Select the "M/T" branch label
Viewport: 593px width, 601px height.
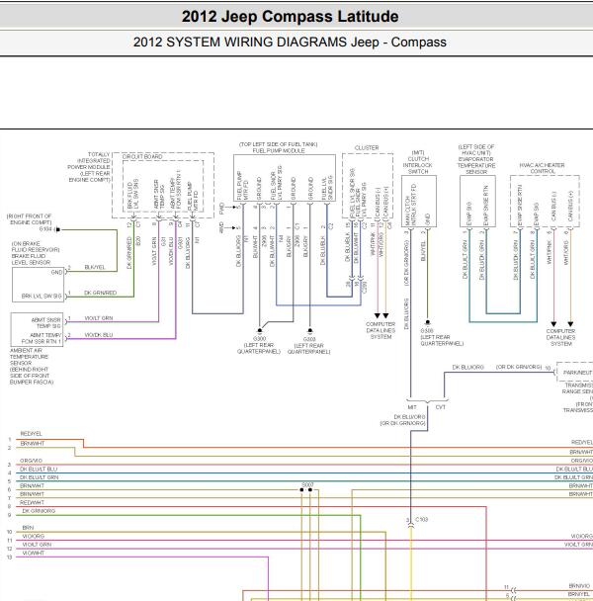pos(412,407)
